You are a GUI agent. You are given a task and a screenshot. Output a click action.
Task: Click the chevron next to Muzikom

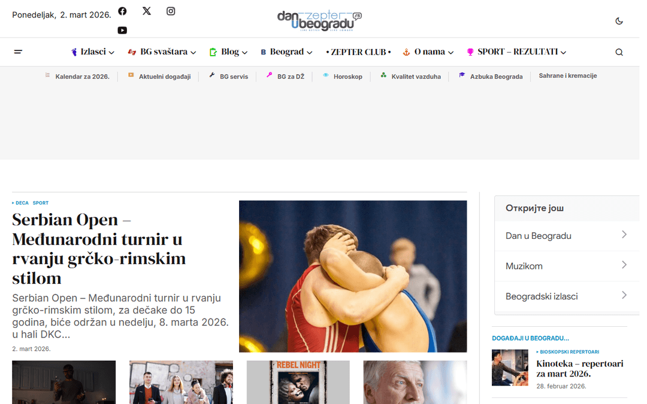pos(624,265)
